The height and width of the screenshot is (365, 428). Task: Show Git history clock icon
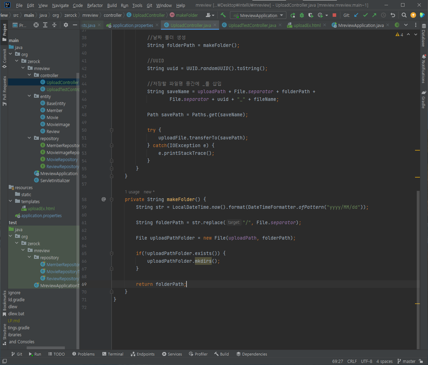(x=383, y=15)
